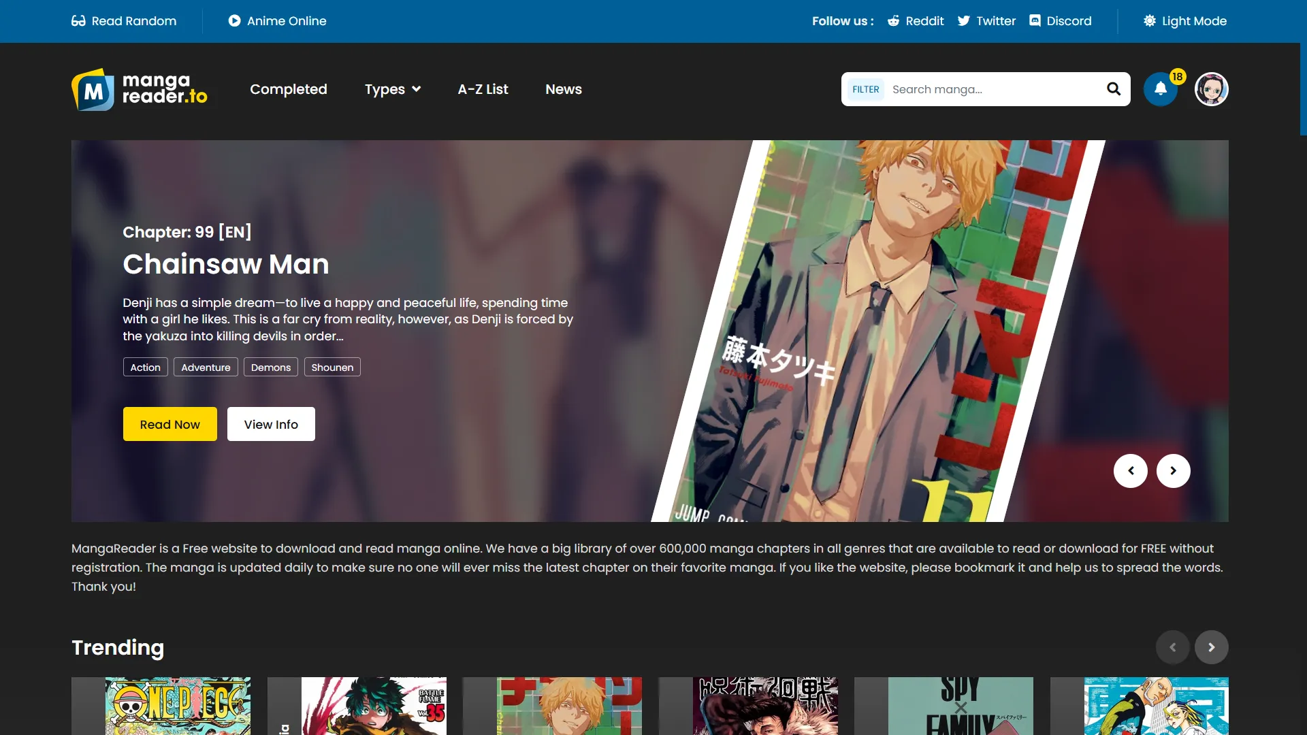Screen dimensions: 1307x735
Task: Open the News page
Action: pyautogui.click(x=564, y=89)
